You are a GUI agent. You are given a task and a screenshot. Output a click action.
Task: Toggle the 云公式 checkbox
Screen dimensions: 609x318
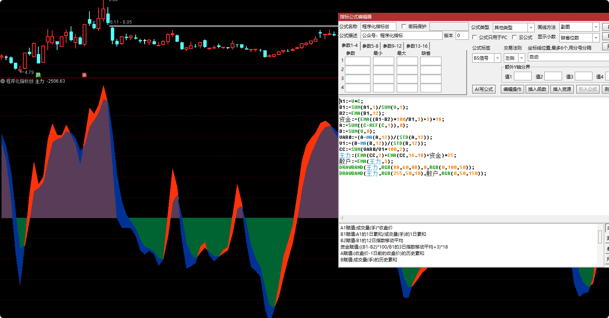[514, 37]
